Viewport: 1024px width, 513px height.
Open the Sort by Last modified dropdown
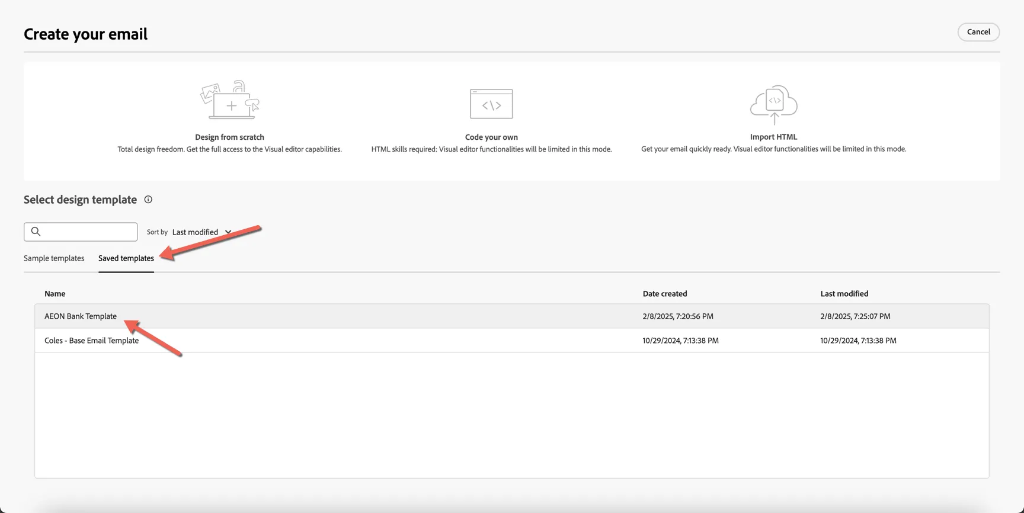click(201, 232)
